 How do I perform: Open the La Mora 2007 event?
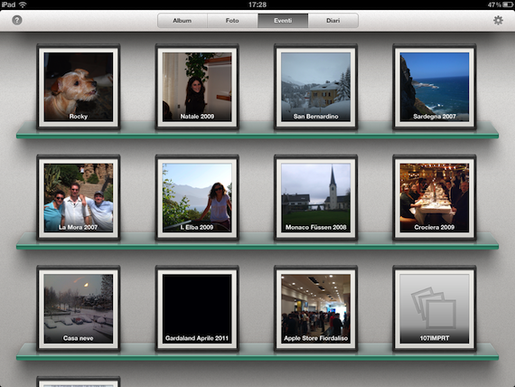click(79, 198)
